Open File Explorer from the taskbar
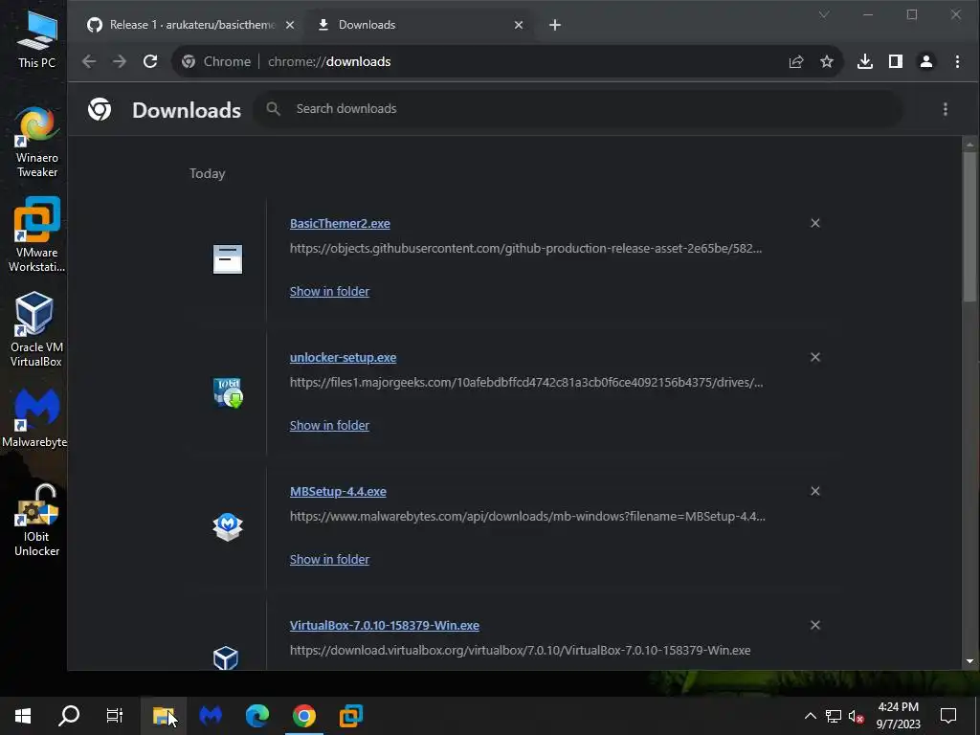Screen dimensions: 980x735 pos(163,716)
